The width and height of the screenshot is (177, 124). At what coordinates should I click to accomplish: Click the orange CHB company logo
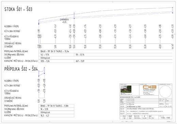pos(149,87)
